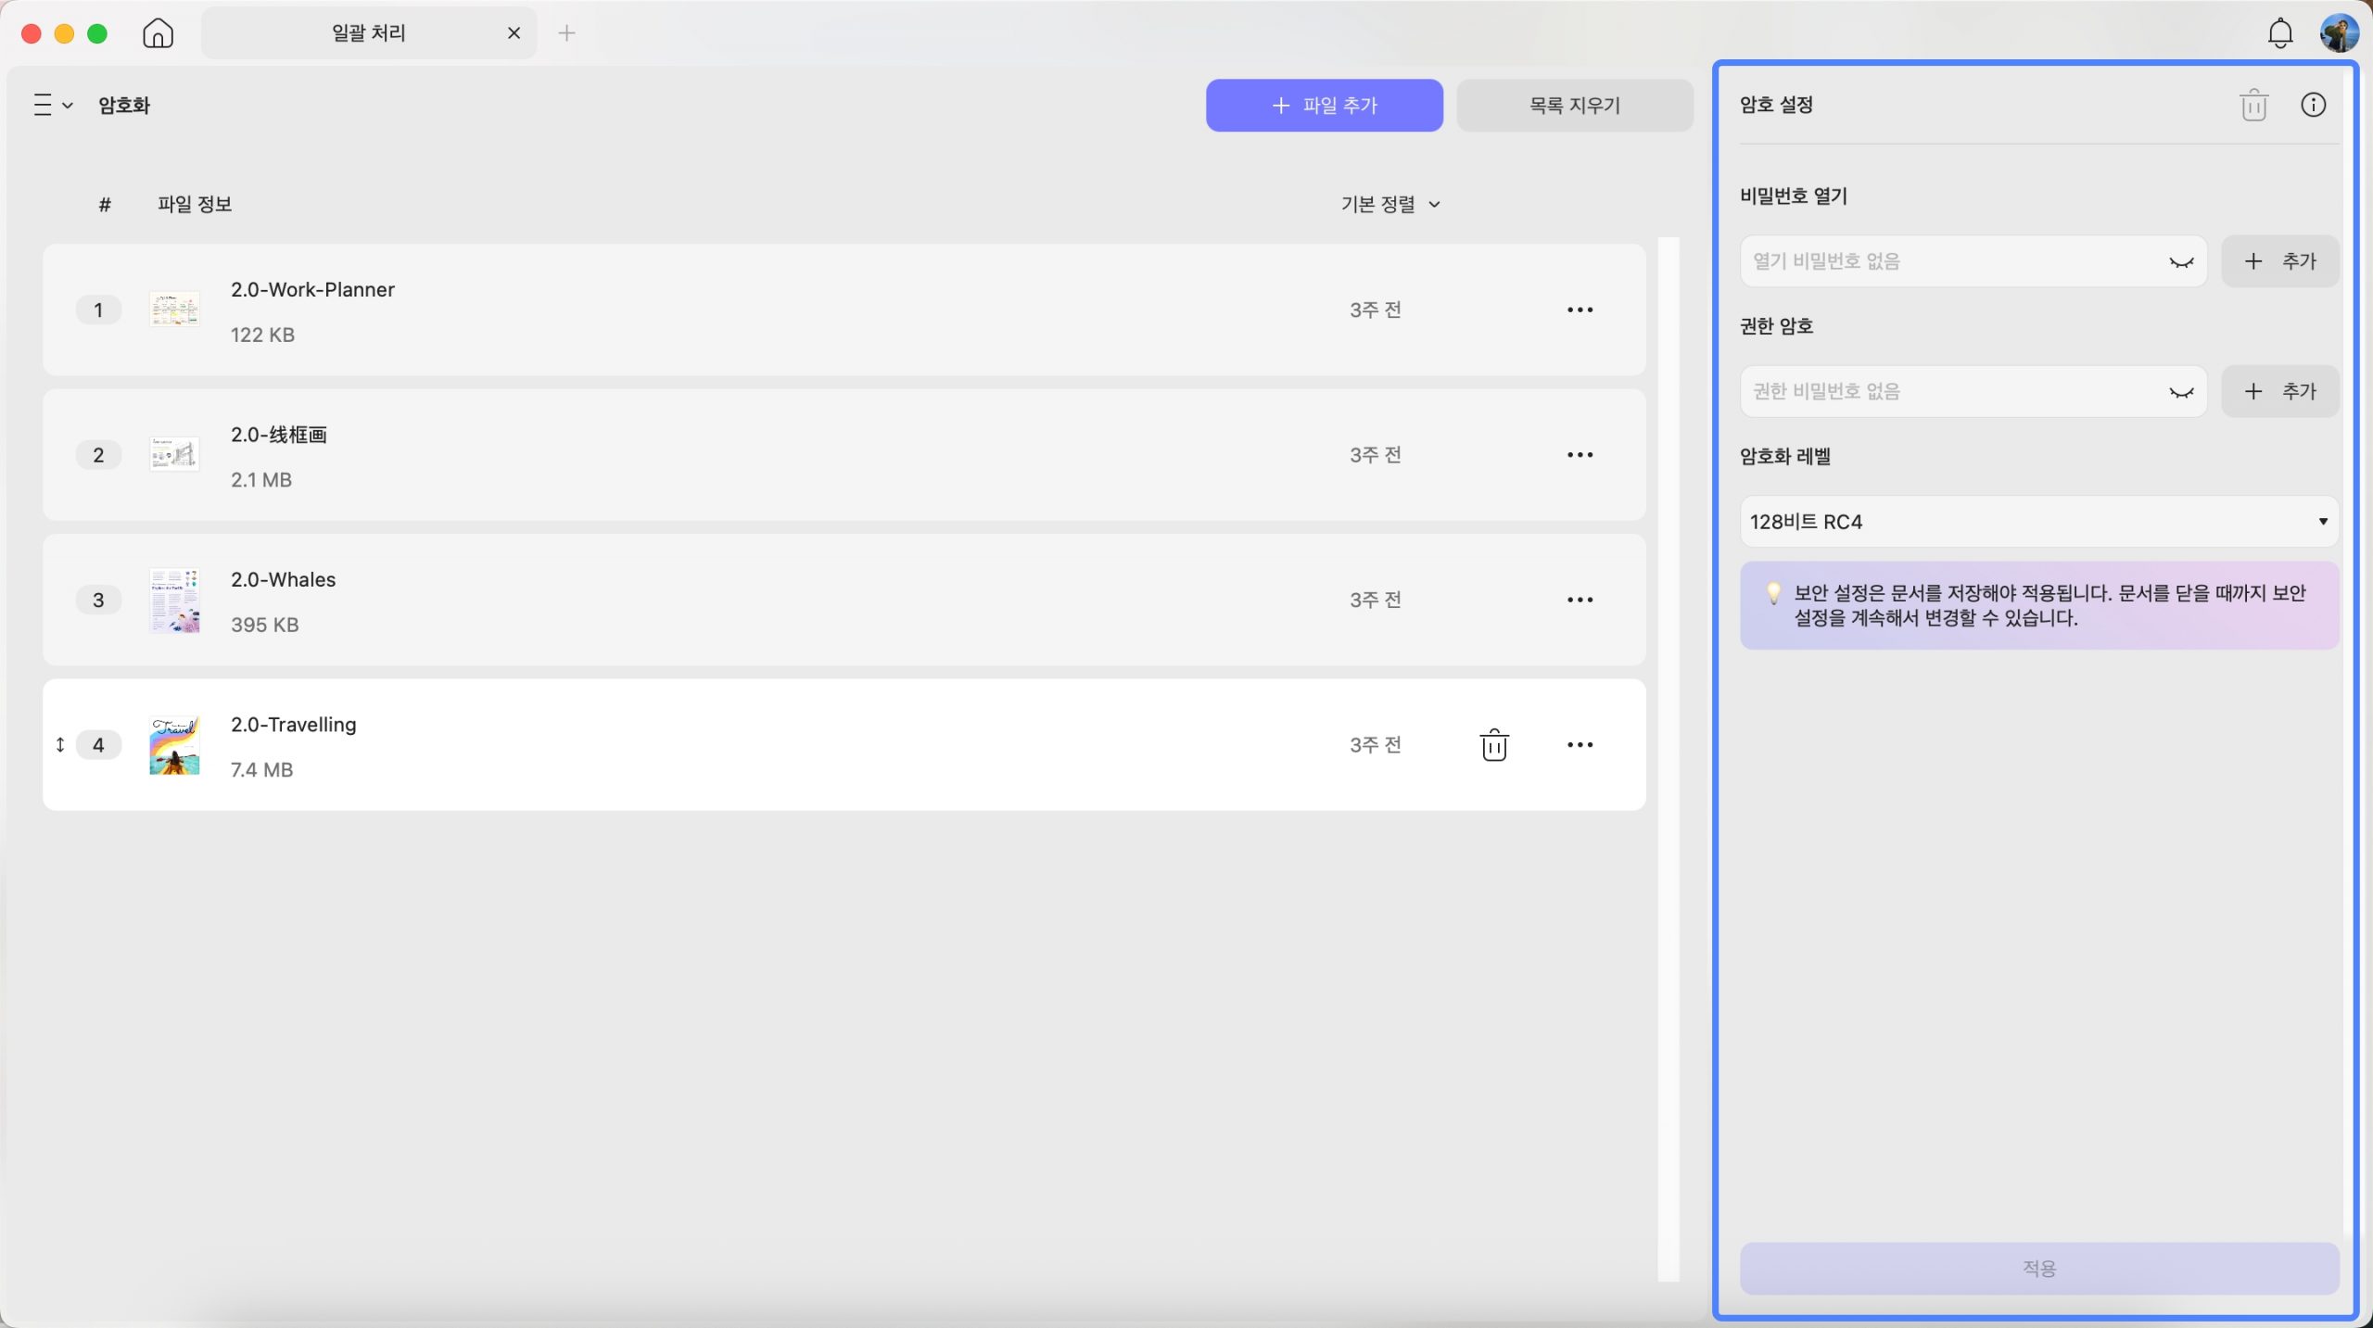Click the 목록 지우기 button
The height and width of the screenshot is (1328, 2373).
(1574, 106)
